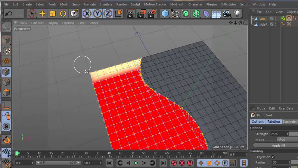Activate the Rotate tool in top toolbar
Image resolution: width=298 pixels, height=168 pixels.
click(63, 14)
